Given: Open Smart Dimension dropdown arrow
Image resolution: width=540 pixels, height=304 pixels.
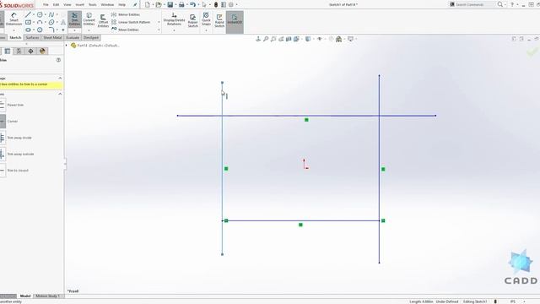Looking at the screenshot, I should pyautogui.click(x=13, y=30).
